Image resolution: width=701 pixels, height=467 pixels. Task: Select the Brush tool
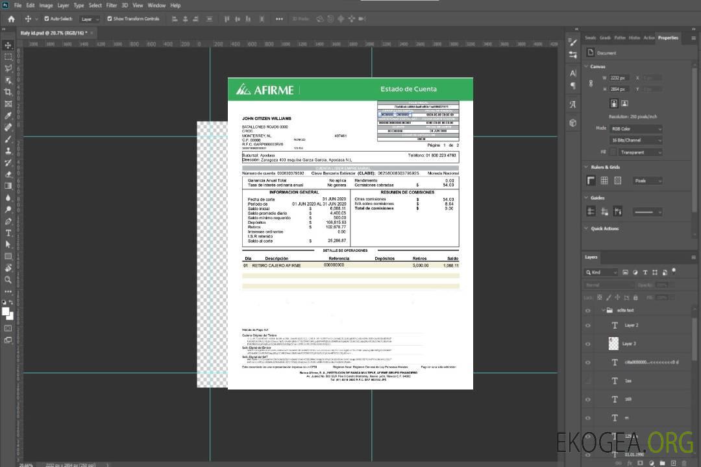8,139
